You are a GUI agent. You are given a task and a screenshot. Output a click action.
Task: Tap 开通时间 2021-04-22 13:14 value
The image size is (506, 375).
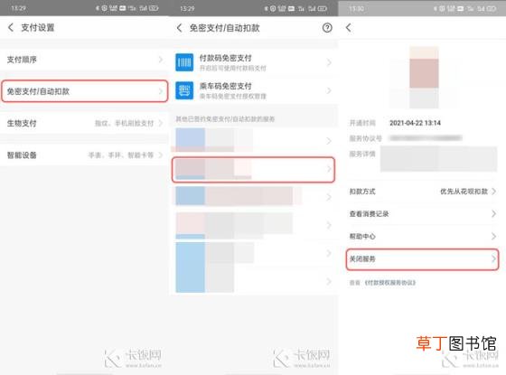tap(415, 123)
